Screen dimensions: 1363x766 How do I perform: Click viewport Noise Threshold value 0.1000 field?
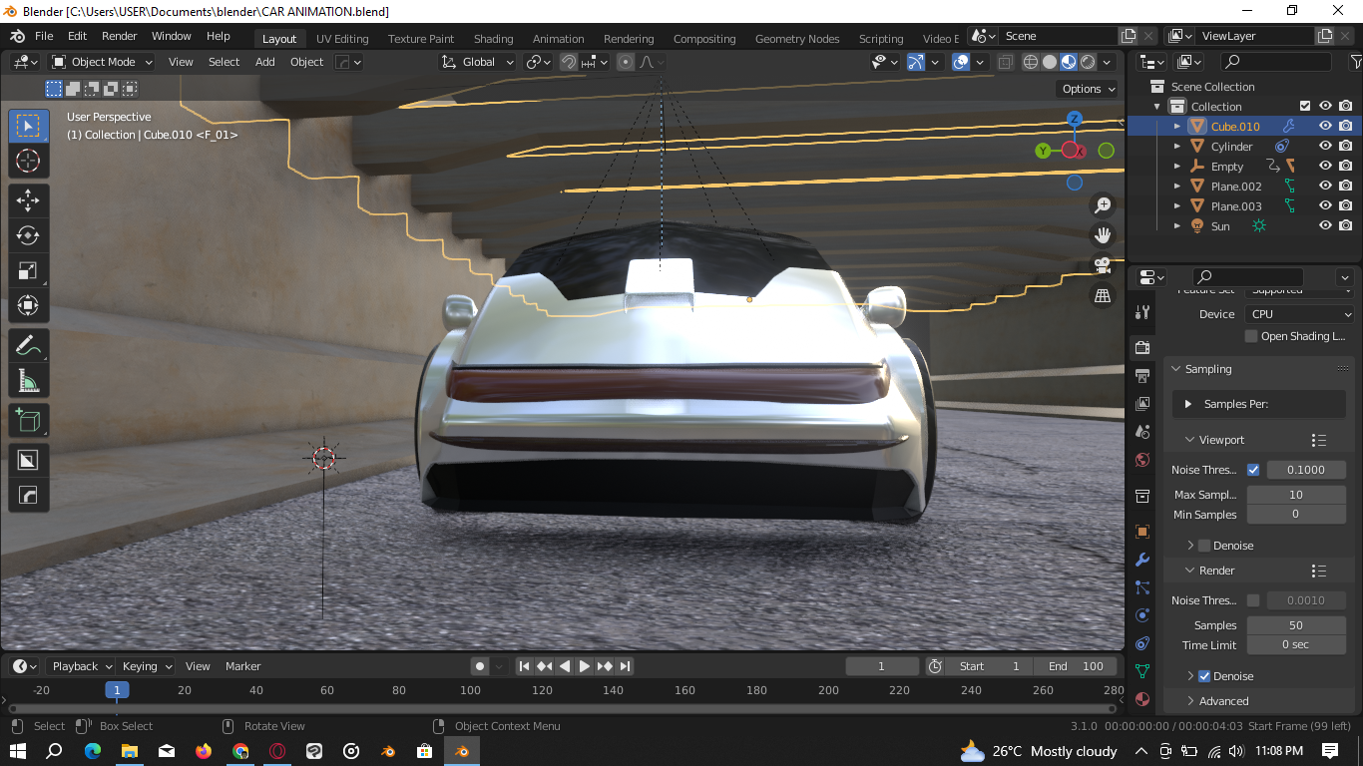click(x=1305, y=470)
